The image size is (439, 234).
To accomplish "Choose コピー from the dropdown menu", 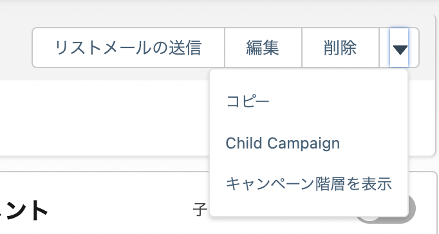I will coord(308,101).
